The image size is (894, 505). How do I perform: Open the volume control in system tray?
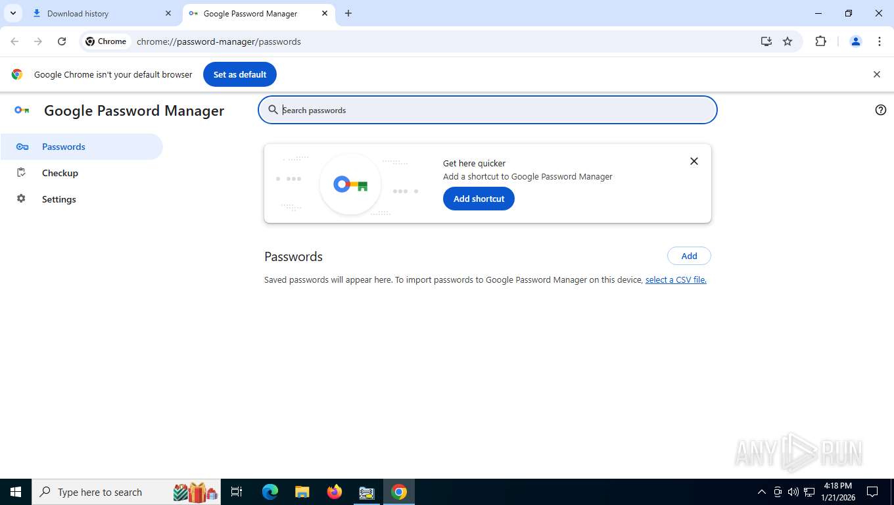point(793,492)
